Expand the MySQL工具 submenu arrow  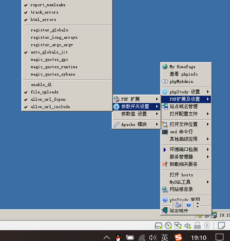tap(208, 182)
